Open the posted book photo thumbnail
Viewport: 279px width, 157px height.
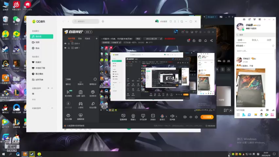pos(250,88)
